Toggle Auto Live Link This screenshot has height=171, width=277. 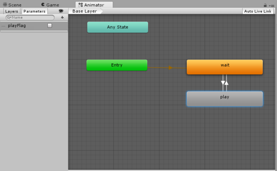[258, 11]
